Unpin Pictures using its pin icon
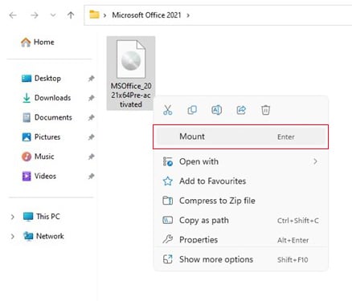 pyautogui.click(x=92, y=137)
